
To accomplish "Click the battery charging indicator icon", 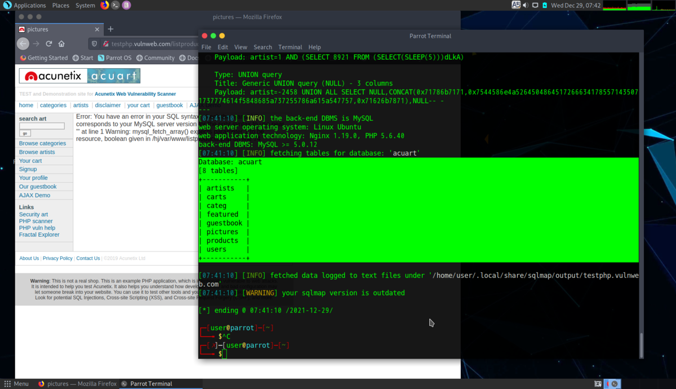I will [x=544, y=5].
